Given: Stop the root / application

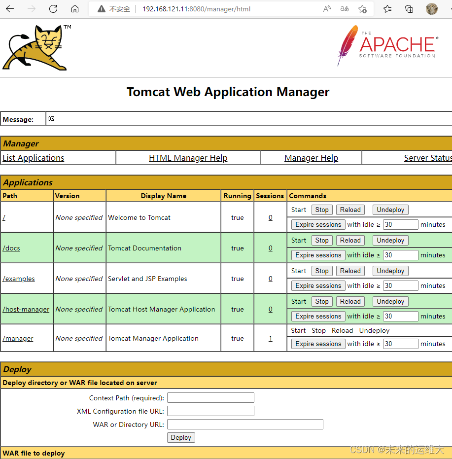Looking at the screenshot, I should pos(322,210).
